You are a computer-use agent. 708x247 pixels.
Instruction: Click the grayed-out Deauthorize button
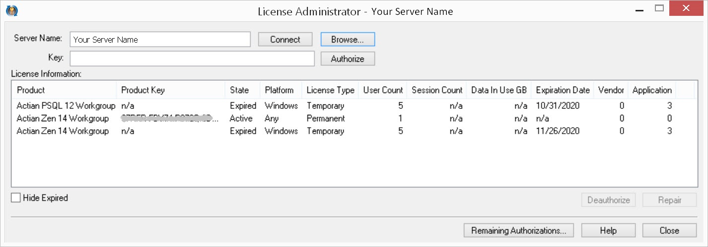pos(608,200)
